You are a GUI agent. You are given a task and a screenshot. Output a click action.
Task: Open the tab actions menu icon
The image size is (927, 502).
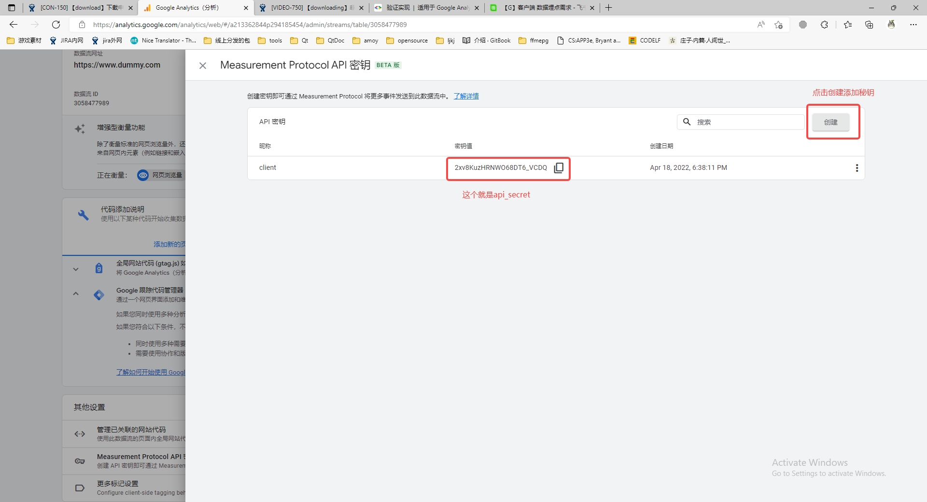pos(12,8)
